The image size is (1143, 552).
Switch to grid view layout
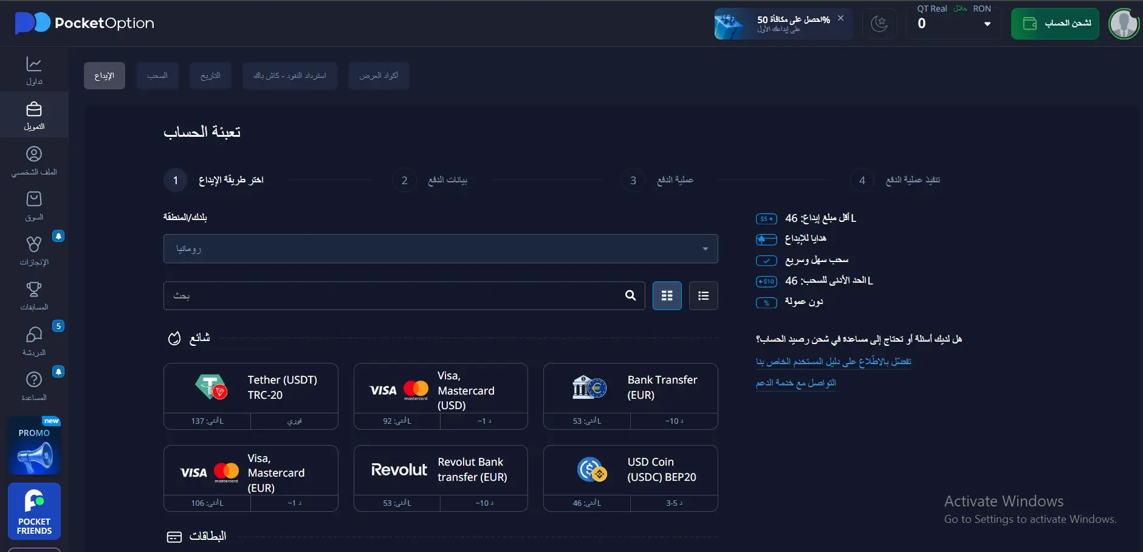coord(667,296)
